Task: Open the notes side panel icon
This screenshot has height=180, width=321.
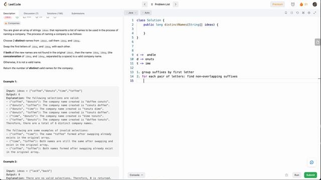Action: [317, 42]
